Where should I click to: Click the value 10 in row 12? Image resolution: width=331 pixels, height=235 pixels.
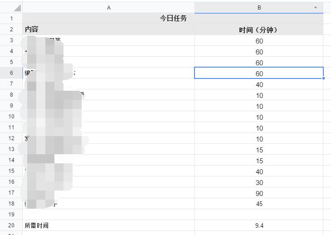coord(259,138)
